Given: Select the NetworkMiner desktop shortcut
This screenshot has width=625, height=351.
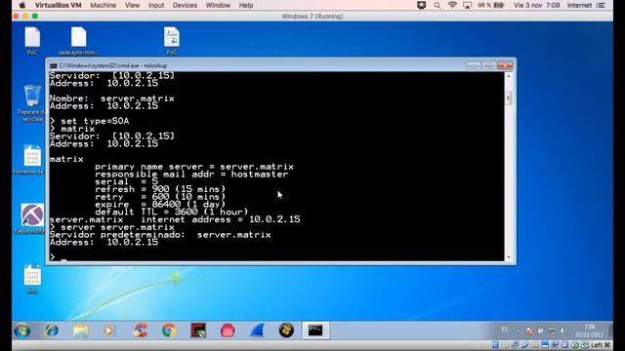Looking at the screenshot, I should tap(31, 218).
